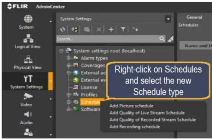Click the Name and D... column header
This screenshot has width=212, height=139.
coord(196,46)
